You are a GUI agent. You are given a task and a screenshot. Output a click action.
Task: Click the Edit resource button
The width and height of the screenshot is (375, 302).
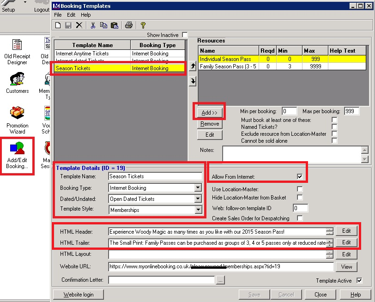point(210,135)
